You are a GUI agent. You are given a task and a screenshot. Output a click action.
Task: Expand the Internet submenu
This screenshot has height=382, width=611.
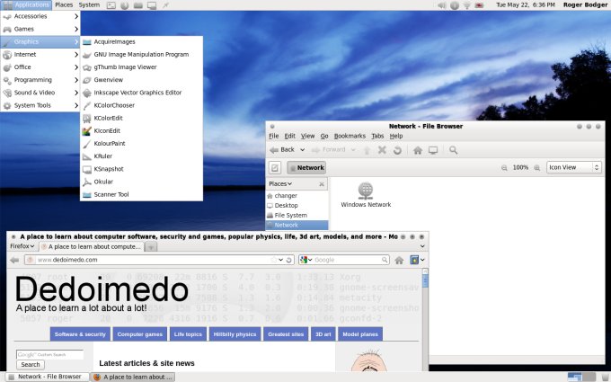click(x=40, y=55)
